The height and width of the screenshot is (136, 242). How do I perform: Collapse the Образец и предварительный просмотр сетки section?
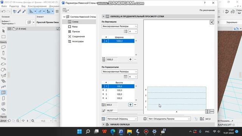[103, 16]
